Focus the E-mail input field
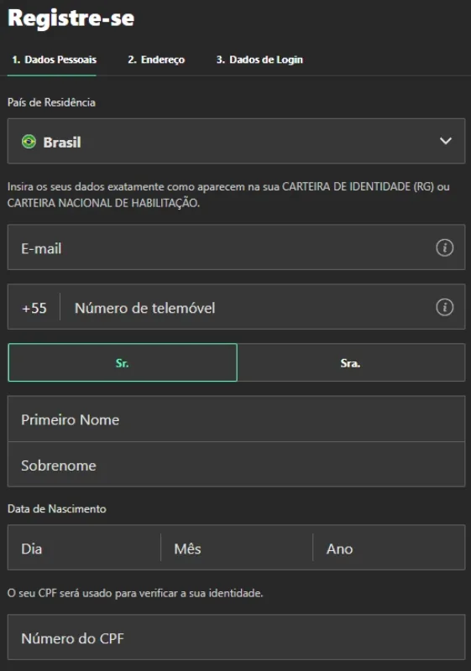471x671 pixels. tap(237, 247)
